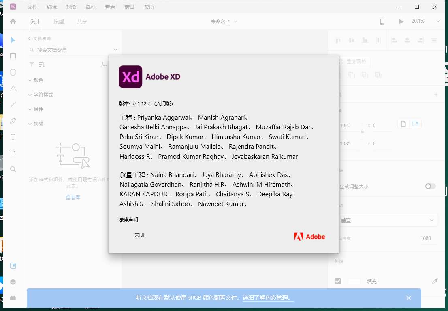Uncheck the Fill checkbox

click(338, 282)
